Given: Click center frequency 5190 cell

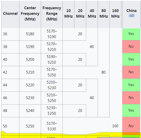Looking at the screenshot, I should 30,47.
